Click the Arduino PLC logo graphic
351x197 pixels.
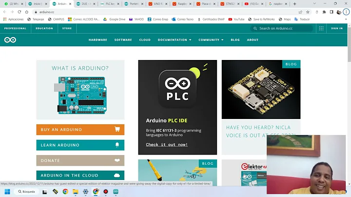click(x=177, y=89)
